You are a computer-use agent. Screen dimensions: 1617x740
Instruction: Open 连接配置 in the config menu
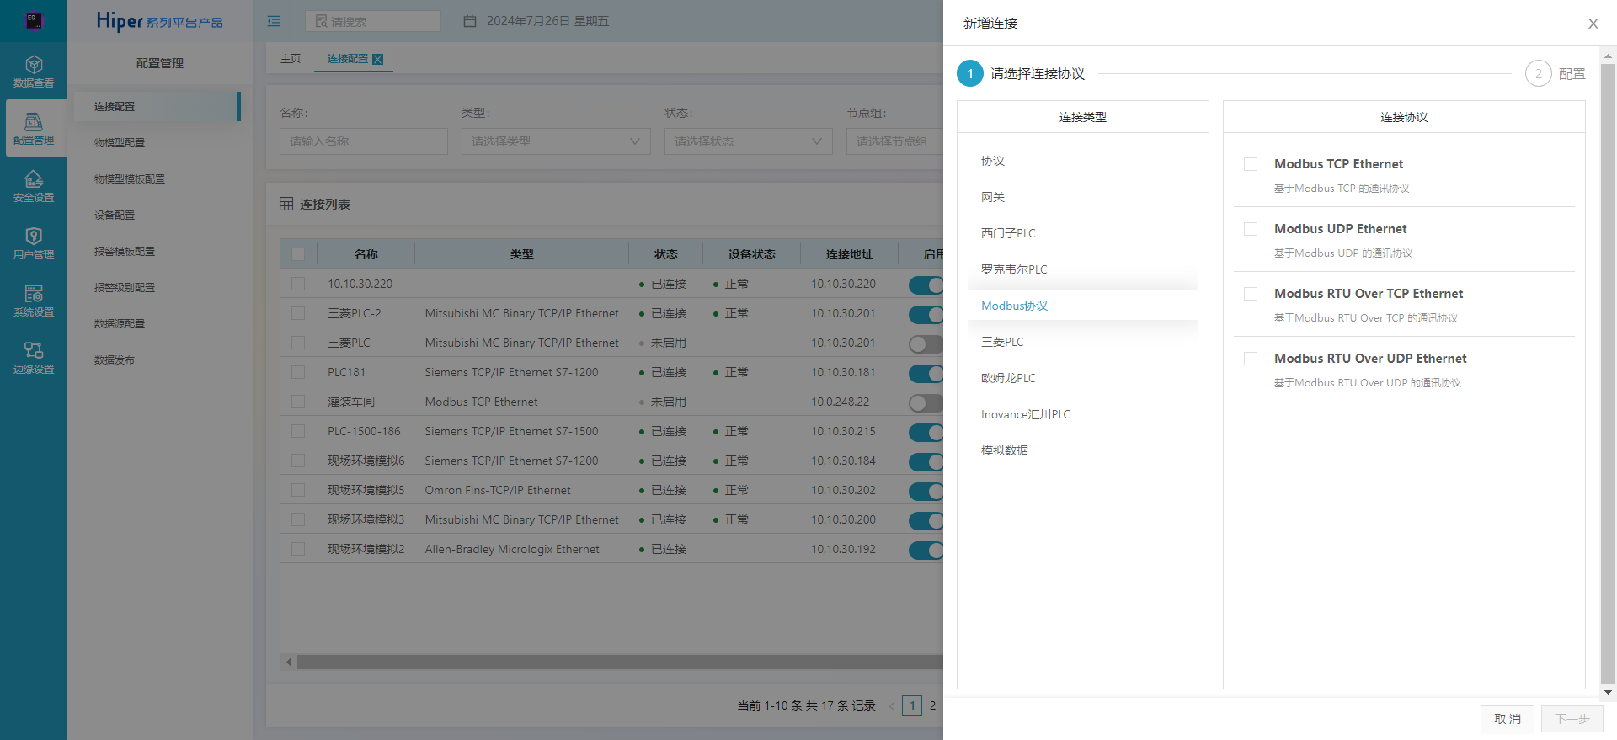157,107
